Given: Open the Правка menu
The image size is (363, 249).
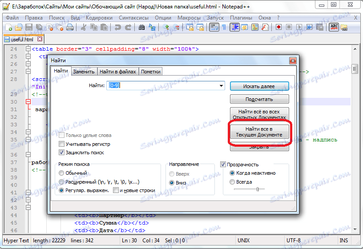Looking at the screenshot, I should point(34,18).
